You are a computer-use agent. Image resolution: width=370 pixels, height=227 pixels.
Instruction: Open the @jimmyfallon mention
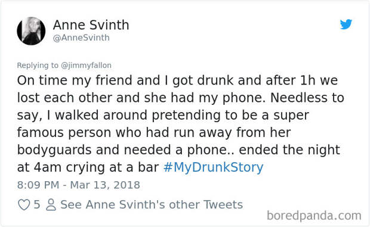click(86, 65)
